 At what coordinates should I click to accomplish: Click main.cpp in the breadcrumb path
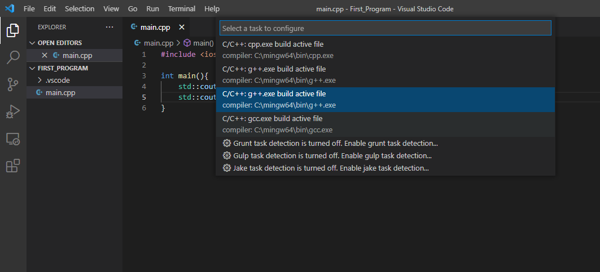159,43
